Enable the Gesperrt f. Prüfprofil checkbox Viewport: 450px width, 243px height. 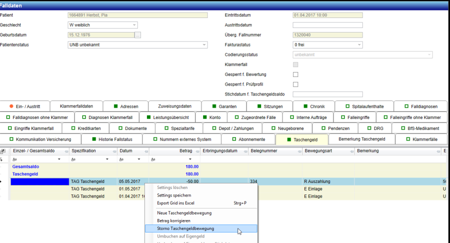click(295, 84)
